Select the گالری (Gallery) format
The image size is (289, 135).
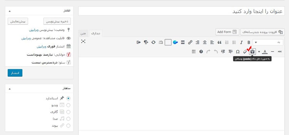click(x=68, y=112)
